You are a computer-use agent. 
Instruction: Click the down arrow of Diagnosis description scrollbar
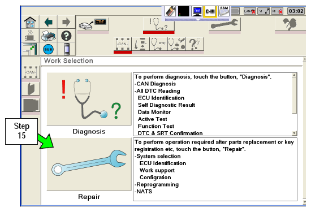(295, 133)
